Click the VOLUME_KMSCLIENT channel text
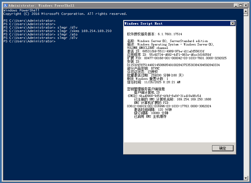 click(x=148, y=48)
